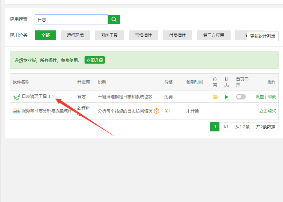The width and height of the screenshot is (283, 202).
Task: Show the 付费插件 category
Action: (x=177, y=35)
